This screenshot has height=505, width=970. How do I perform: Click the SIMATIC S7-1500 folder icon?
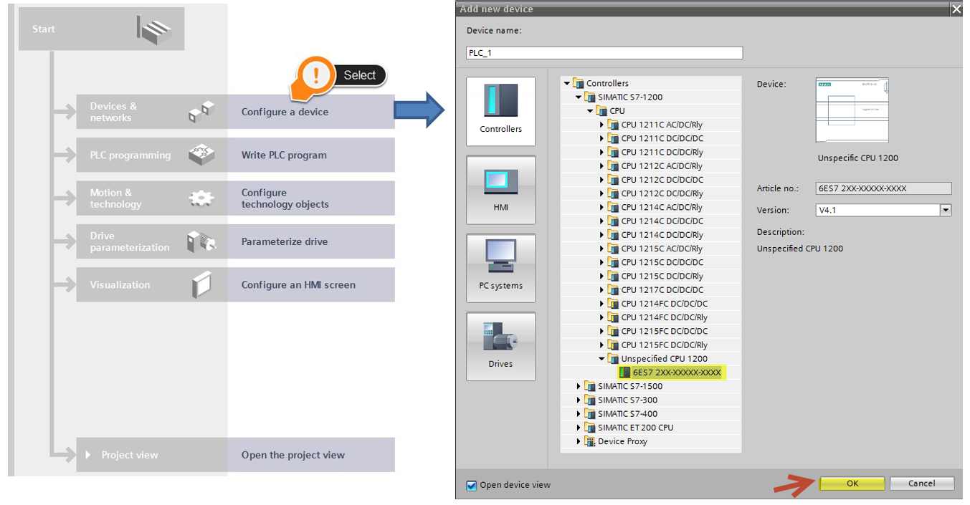[x=590, y=386]
